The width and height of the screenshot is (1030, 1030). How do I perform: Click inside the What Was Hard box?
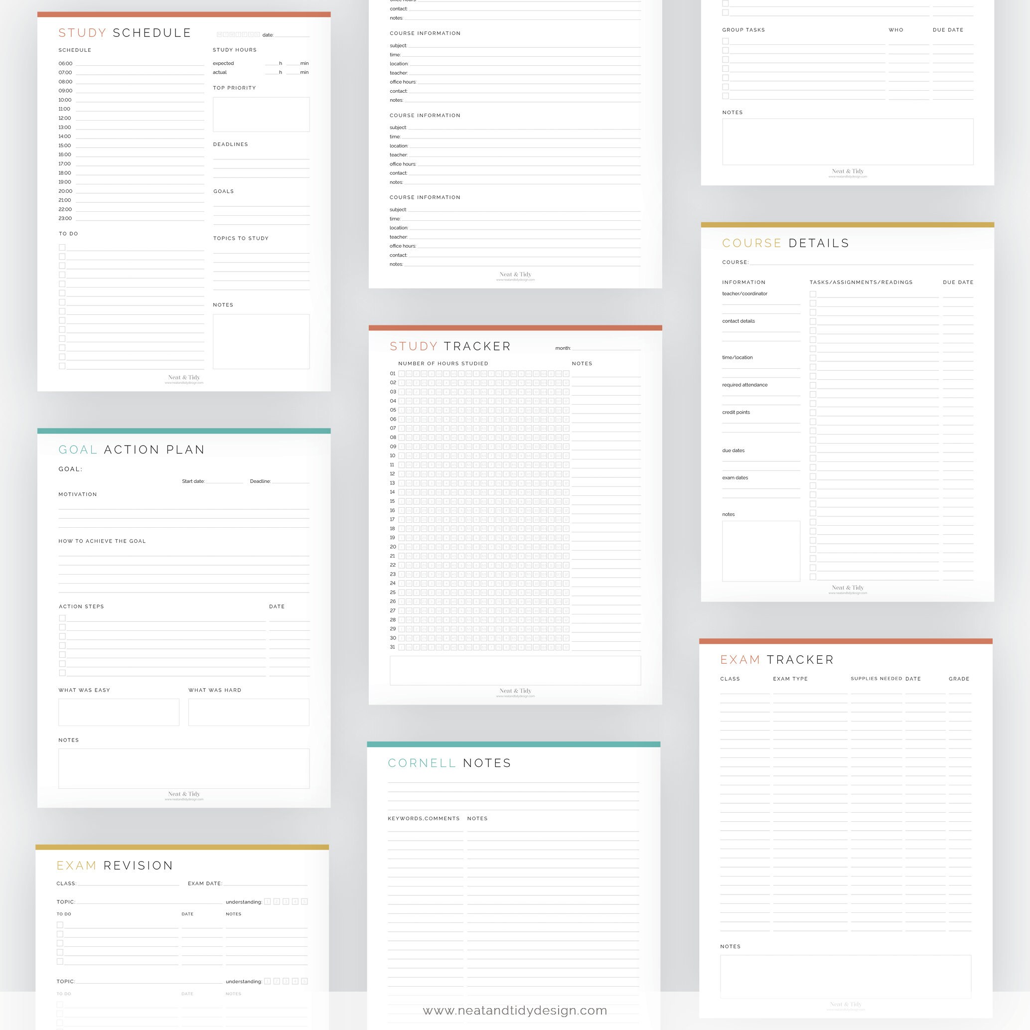coord(249,712)
